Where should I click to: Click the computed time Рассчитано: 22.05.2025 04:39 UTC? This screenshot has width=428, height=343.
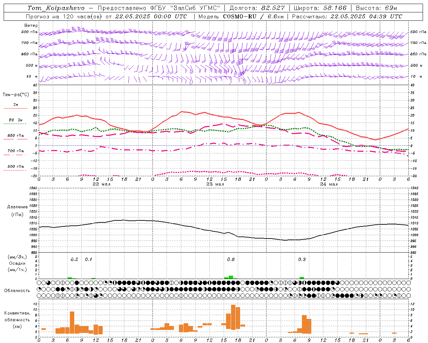tap(347, 16)
